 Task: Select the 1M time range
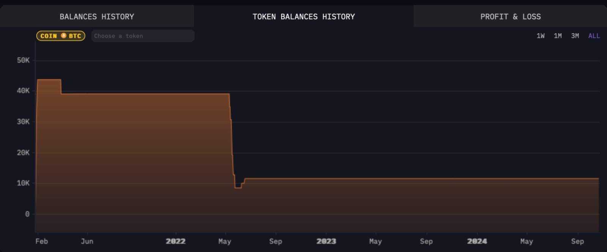558,36
